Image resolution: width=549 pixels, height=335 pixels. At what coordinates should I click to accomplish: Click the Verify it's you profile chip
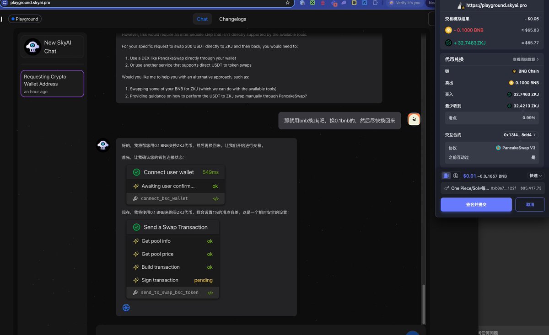click(x=404, y=3)
